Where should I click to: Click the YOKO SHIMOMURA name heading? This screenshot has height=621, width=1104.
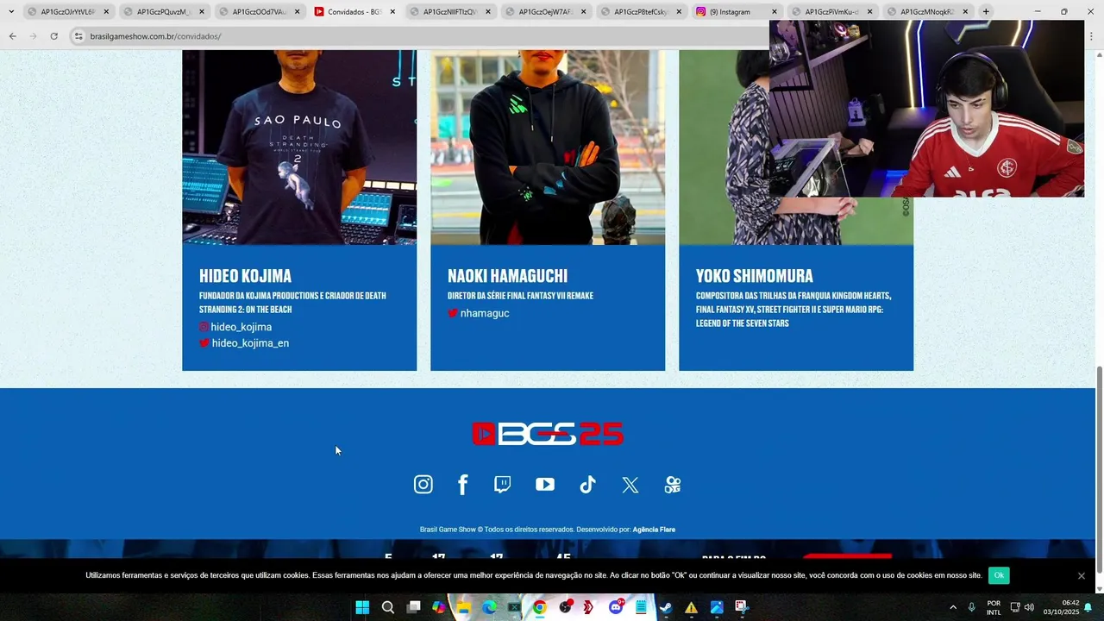[755, 276]
